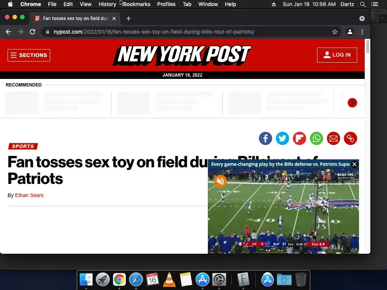Share article on Flipboard

[x=299, y=138]
